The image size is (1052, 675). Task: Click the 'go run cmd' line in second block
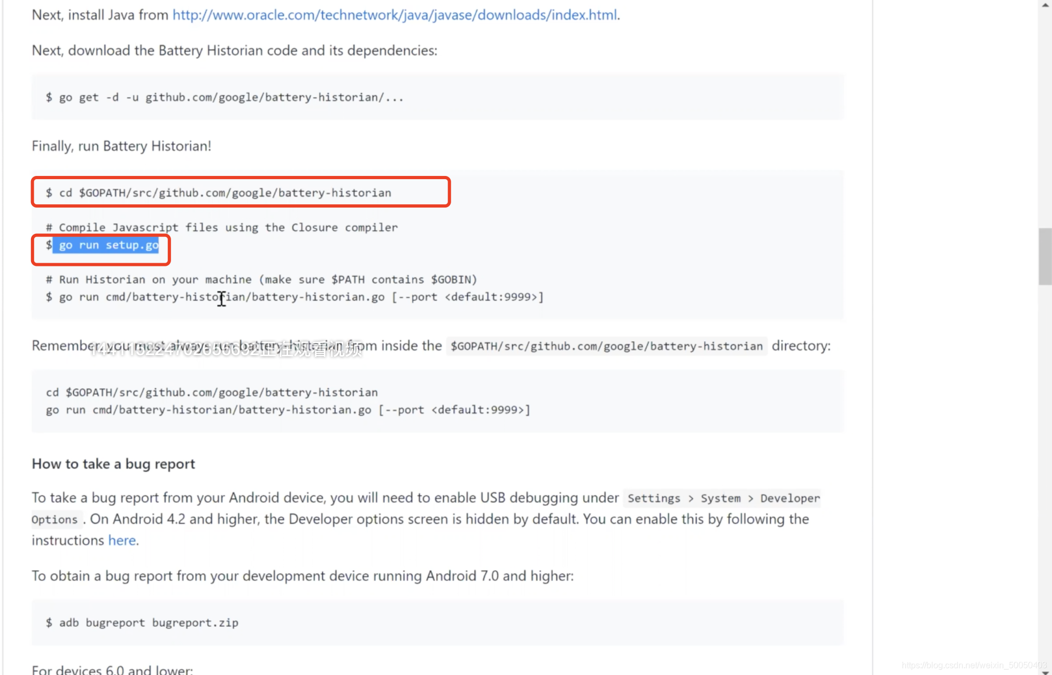click(289, 410)
